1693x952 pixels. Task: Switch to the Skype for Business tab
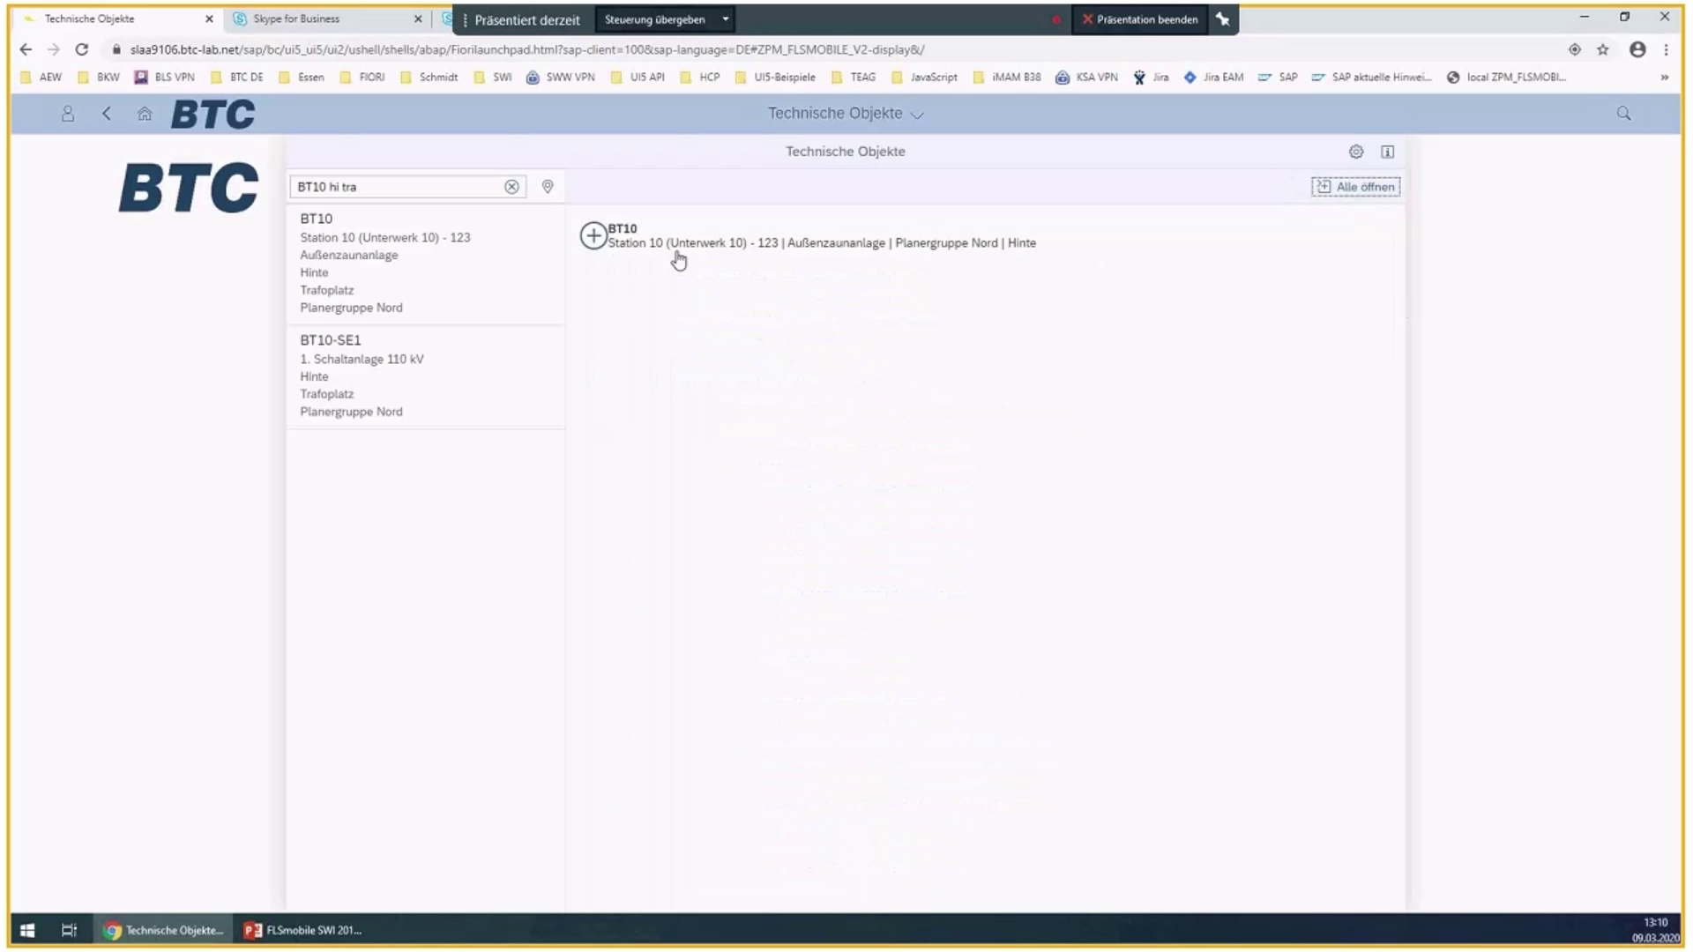tap(295, 18)
